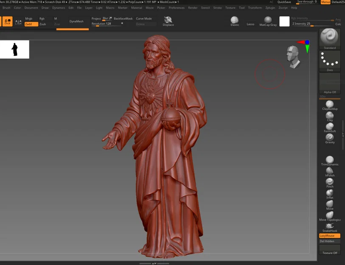Click the L.Sym icon
Screen dimensions: 345x265
(18, 22)
